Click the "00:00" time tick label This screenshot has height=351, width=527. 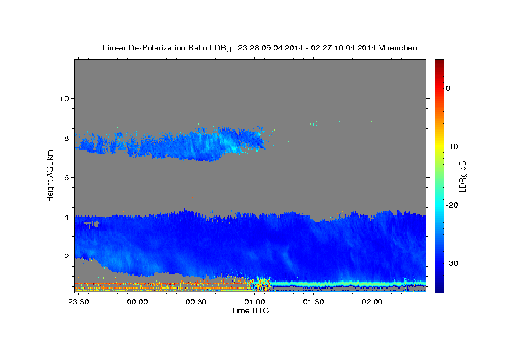click(137, 302)
